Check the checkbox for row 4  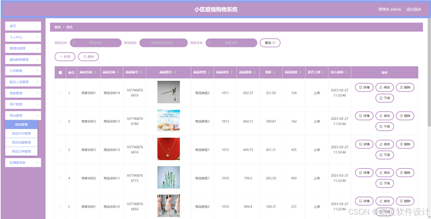point(60,178)
